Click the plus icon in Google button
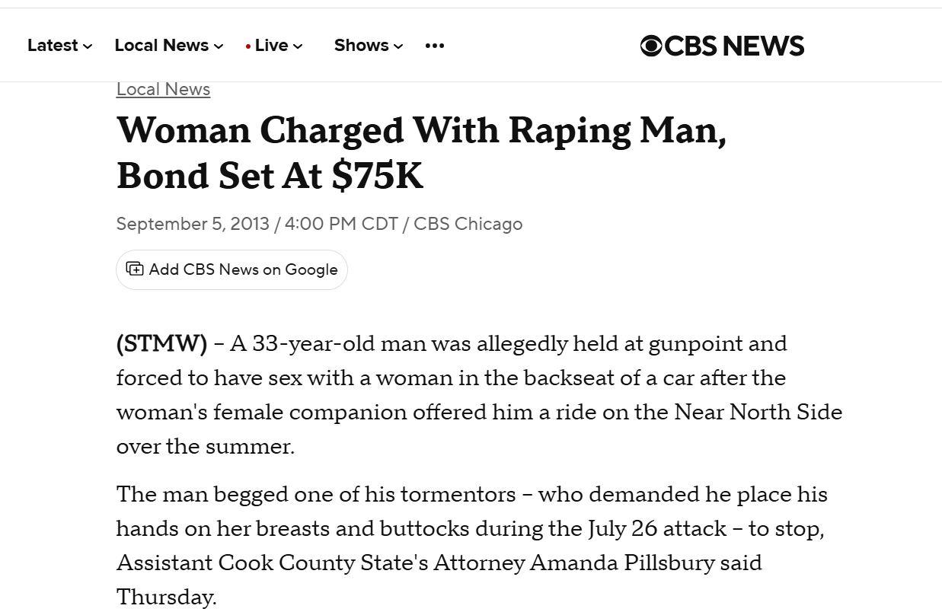This screenshot has width=942, height=612. [x=135, y=269]
